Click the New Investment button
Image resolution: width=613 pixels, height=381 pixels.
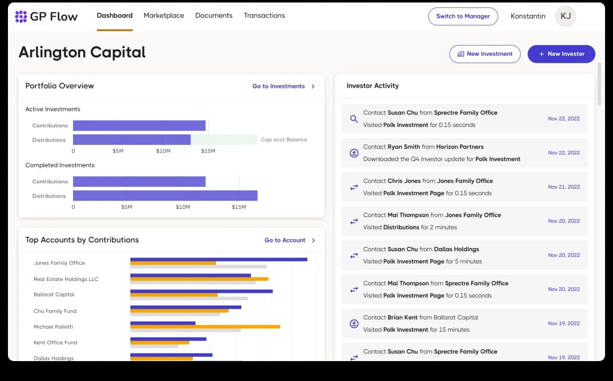click(485, 54)
